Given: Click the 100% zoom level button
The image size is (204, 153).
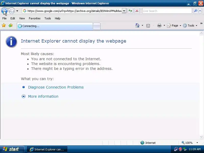Looking at the screenshot, I should coord(187,143).
